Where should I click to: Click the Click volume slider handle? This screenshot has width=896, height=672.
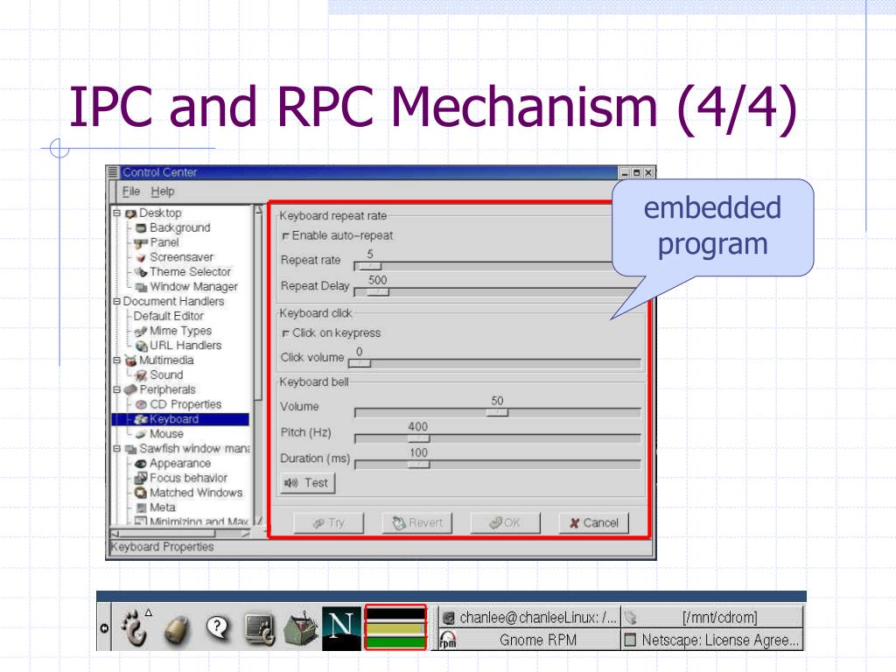point(360,363)
